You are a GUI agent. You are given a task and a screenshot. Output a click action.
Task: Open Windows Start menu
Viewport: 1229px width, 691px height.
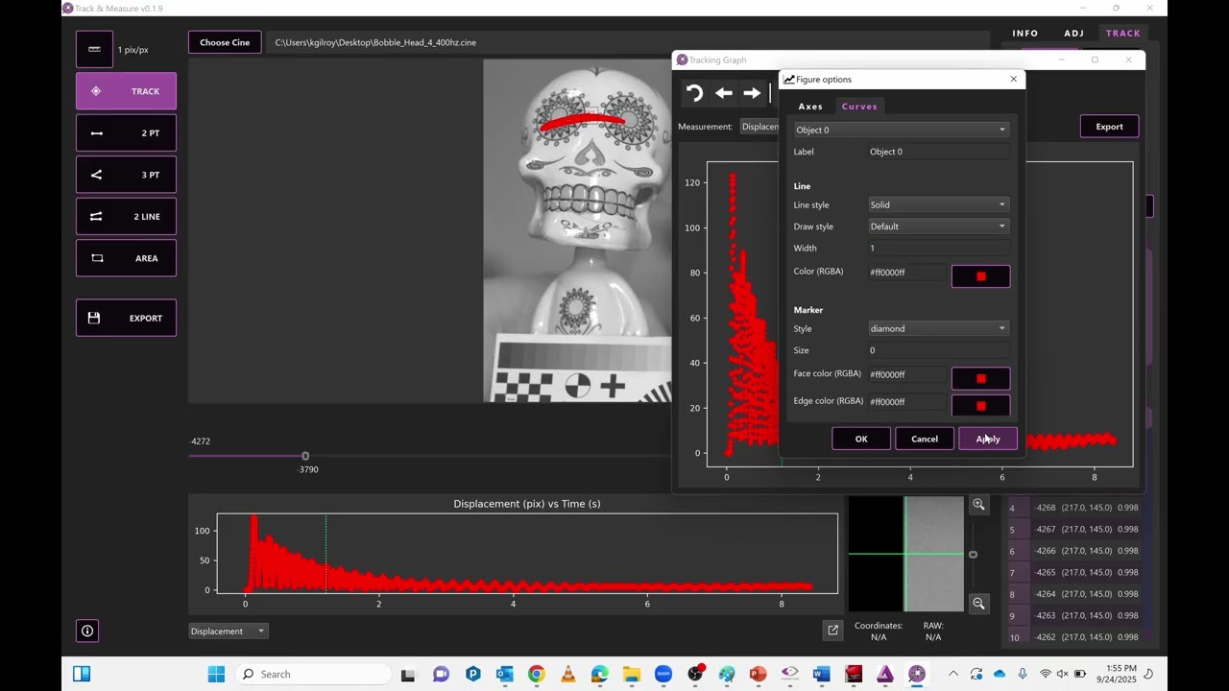215,674
